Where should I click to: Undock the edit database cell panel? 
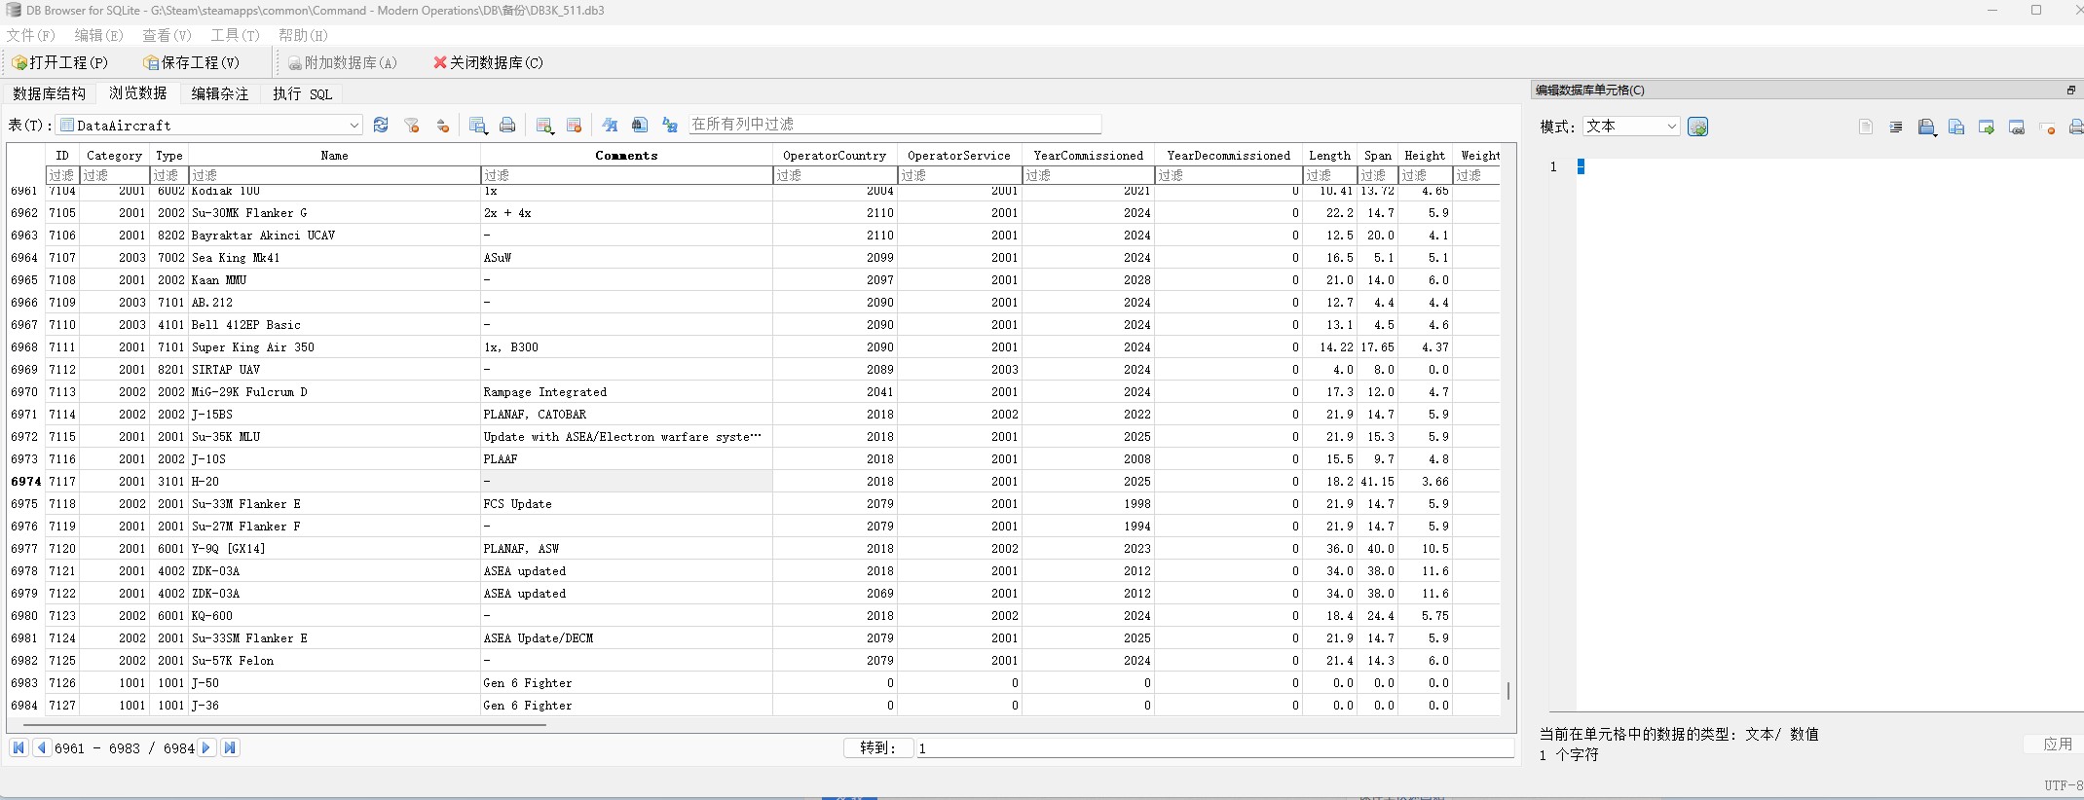click(2070, 91)
